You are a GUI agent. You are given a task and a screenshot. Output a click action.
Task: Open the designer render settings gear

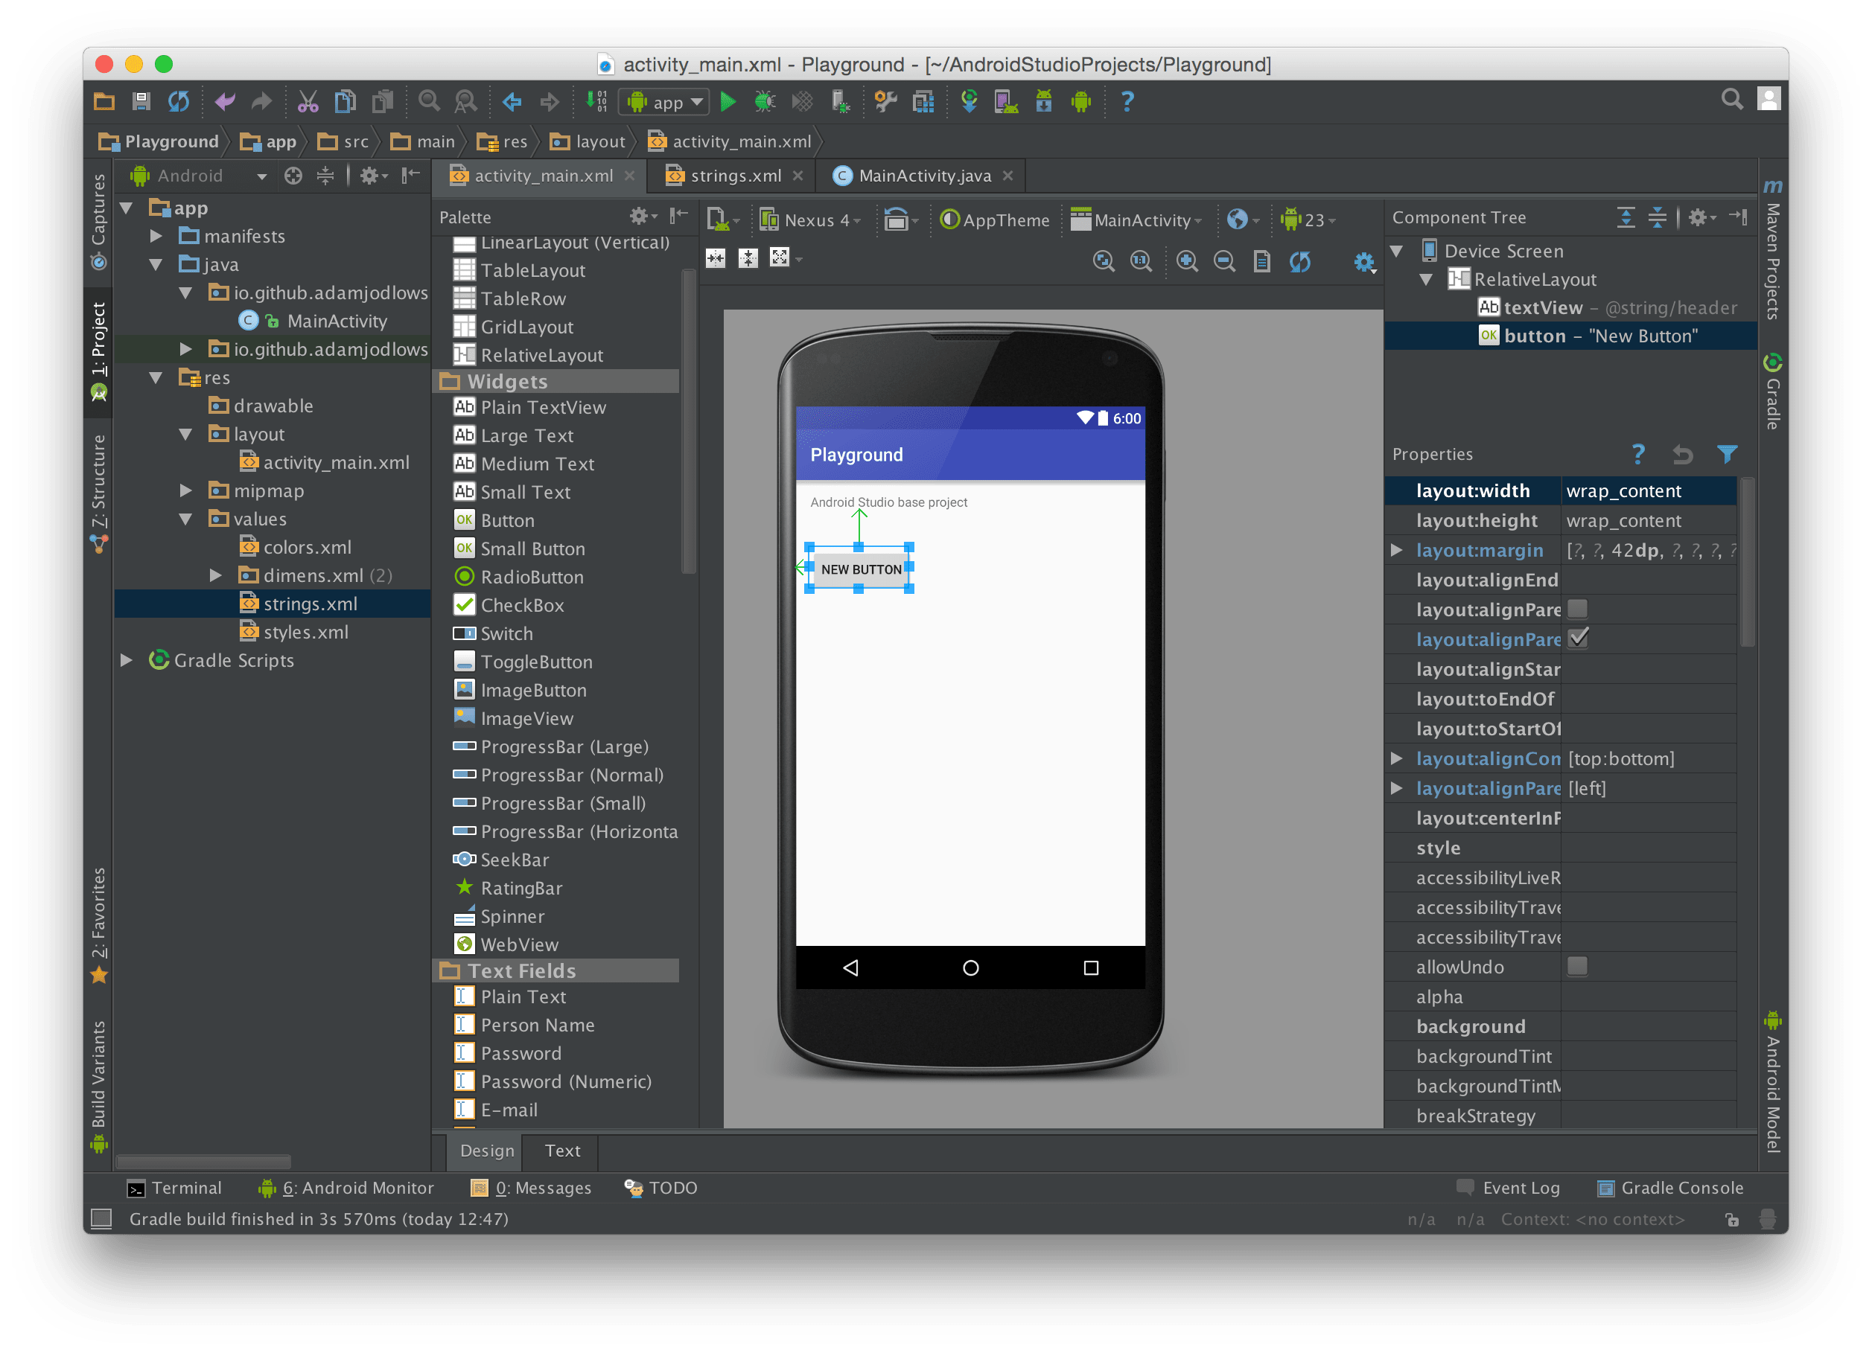1363,263
